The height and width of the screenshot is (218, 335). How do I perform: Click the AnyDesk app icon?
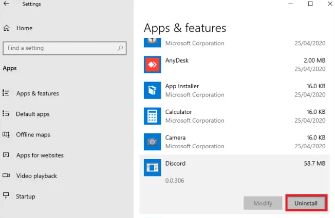pos(152,65)
